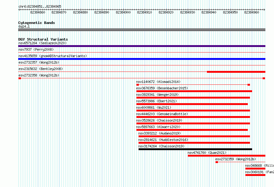Select the dark purple nsv6571264 variant bar
Viewport: 274px width, 187px height.
coord(142,46)
